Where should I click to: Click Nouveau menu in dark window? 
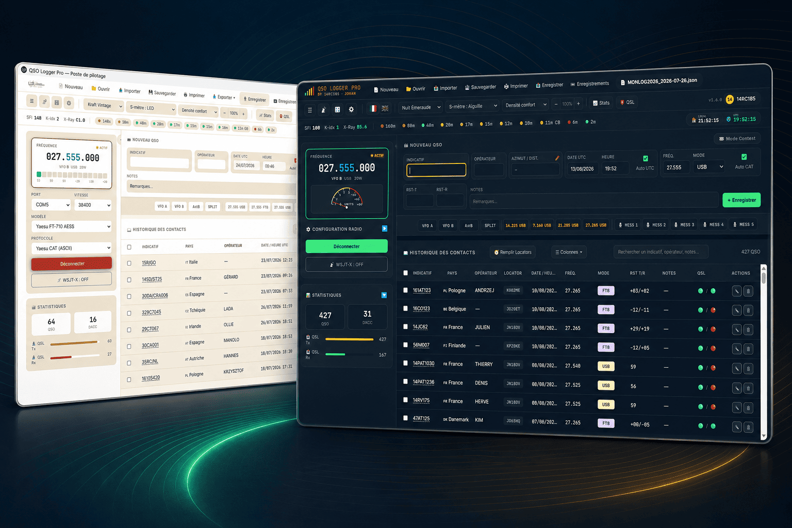386,89
